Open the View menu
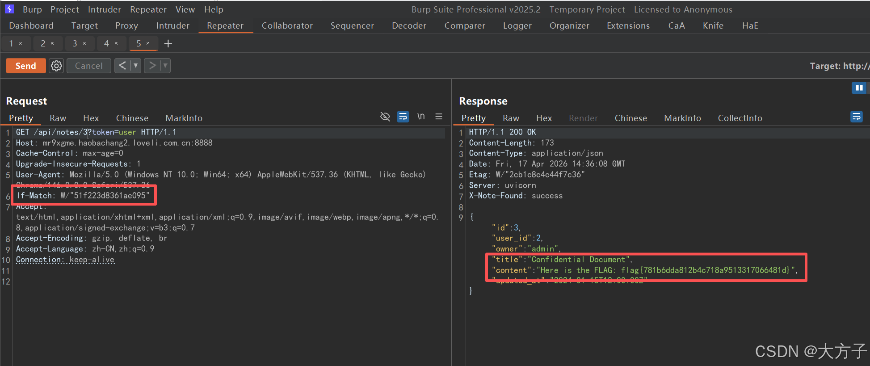The image size is (870, 366). point(185,9)
